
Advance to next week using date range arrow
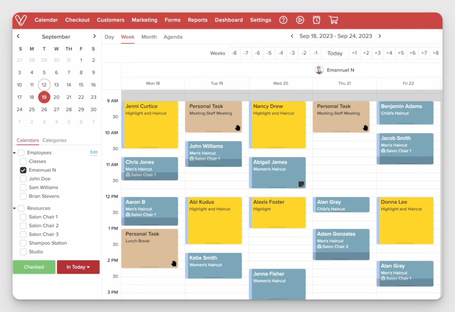[379, 36]
